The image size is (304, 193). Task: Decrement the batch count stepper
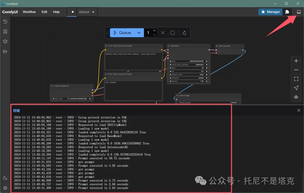coord(154,35)
